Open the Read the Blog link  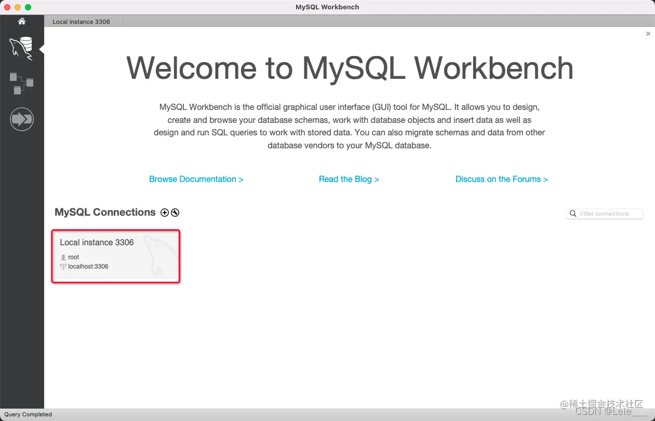pos(349,179)
